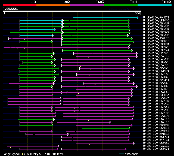Select the UniRef100_A2YS24 label

pyautogui.click(x=156, y=116)
